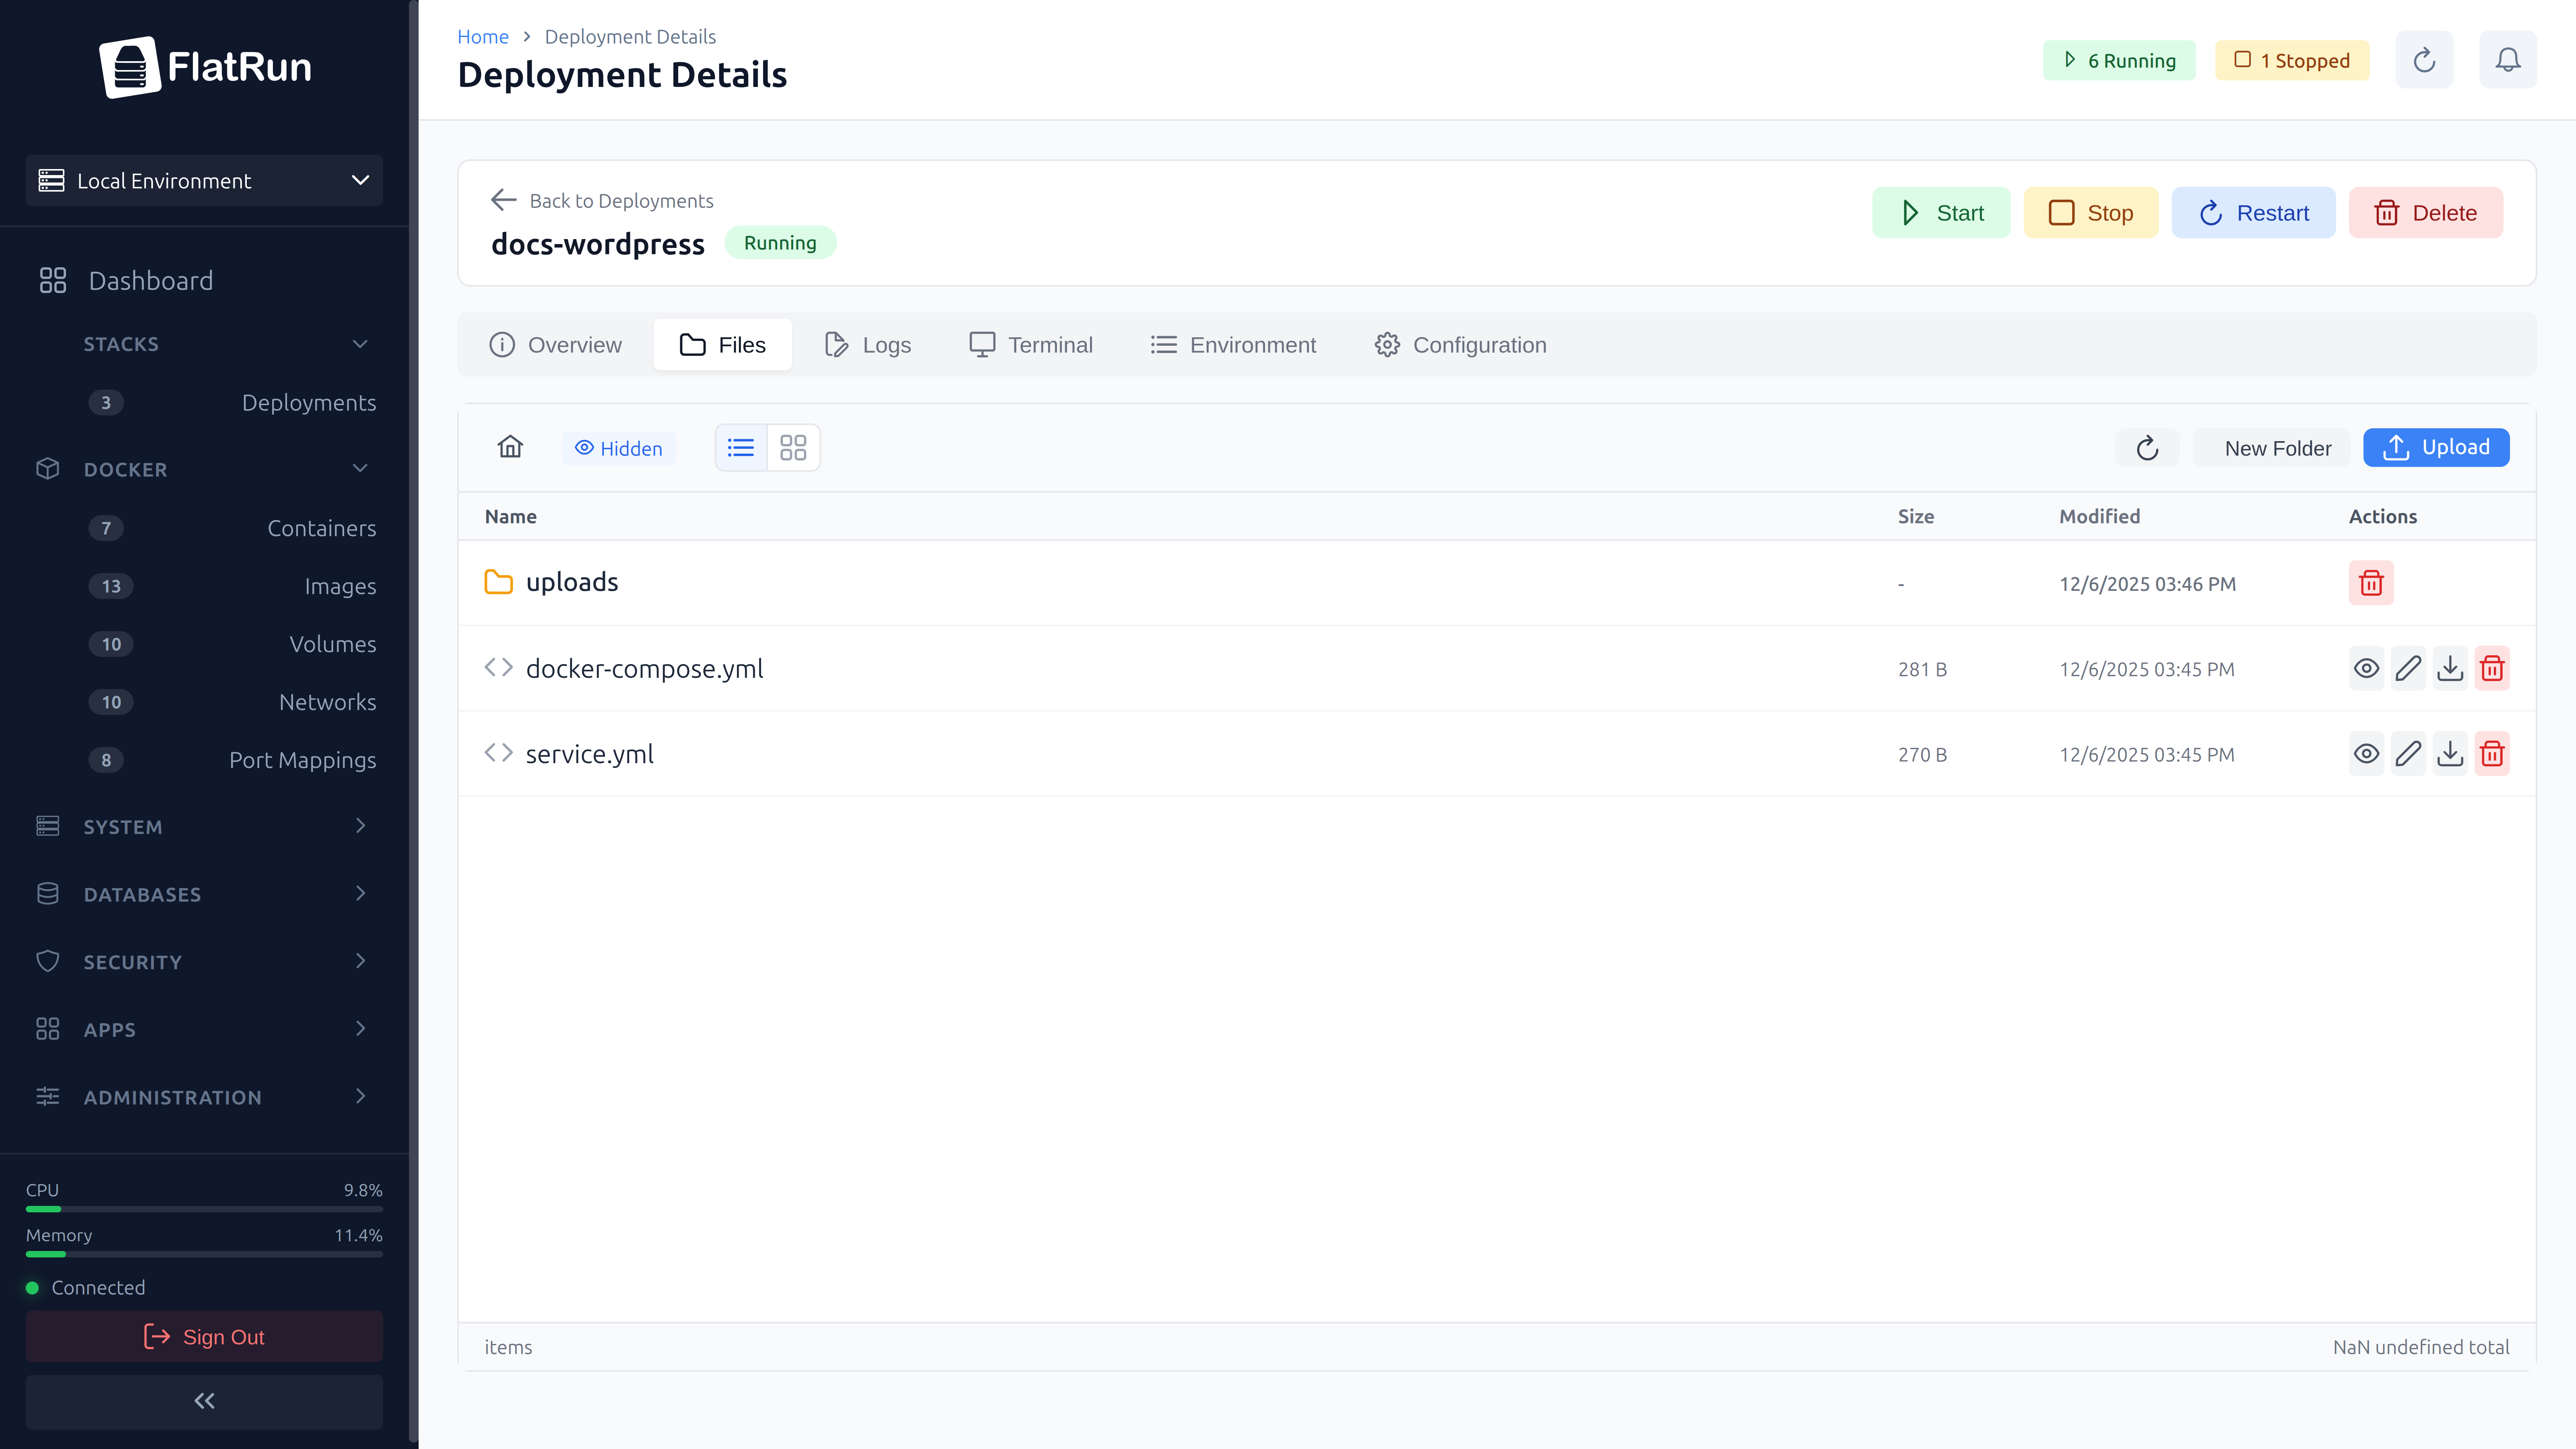
Task: Restart the docs-wordpress deployment
Action: click(x=2253, y=212)
